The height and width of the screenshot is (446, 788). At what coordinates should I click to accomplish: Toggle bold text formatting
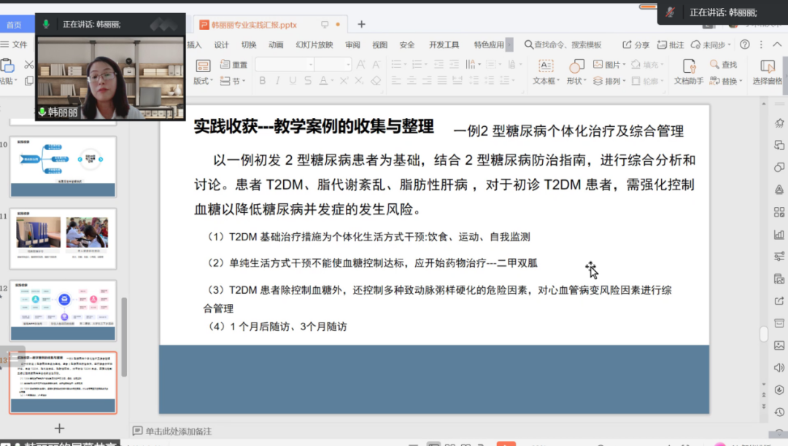point(262,81)
